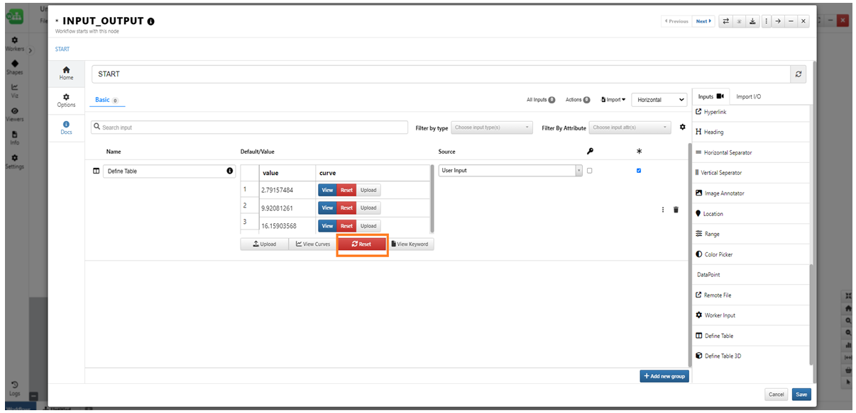Open the vertical ellipsis menu in header
This screenshot has width=856, height=413.
(x=765, y=21)
